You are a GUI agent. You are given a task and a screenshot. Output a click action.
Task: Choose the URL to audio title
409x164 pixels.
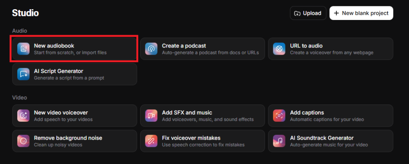tap(306, 46)
